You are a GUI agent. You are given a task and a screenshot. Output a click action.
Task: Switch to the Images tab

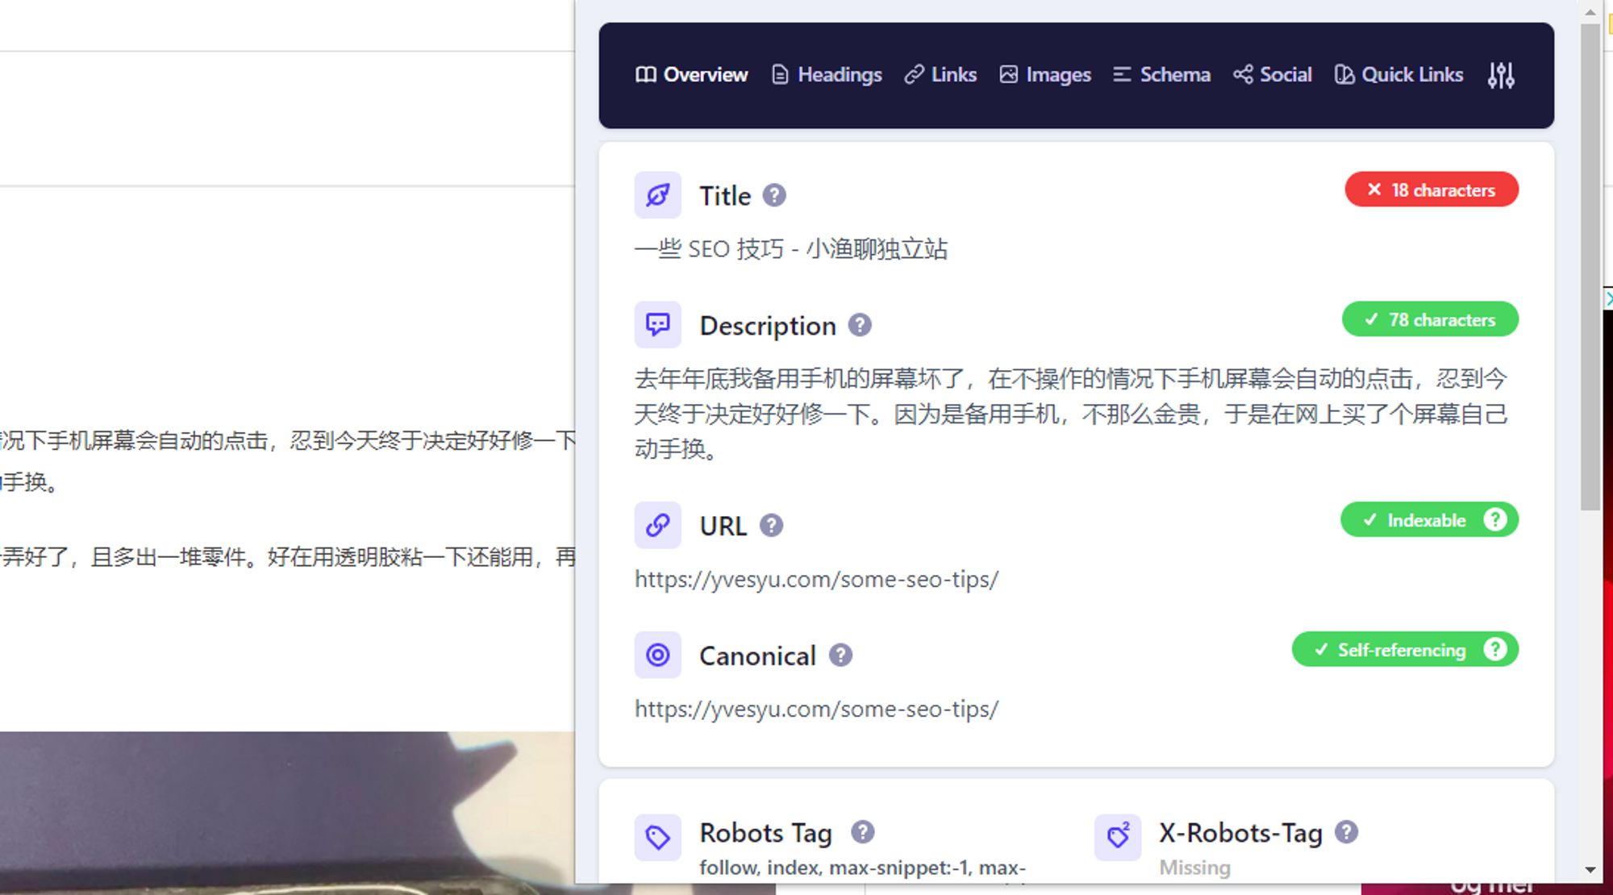point(1045,75)
